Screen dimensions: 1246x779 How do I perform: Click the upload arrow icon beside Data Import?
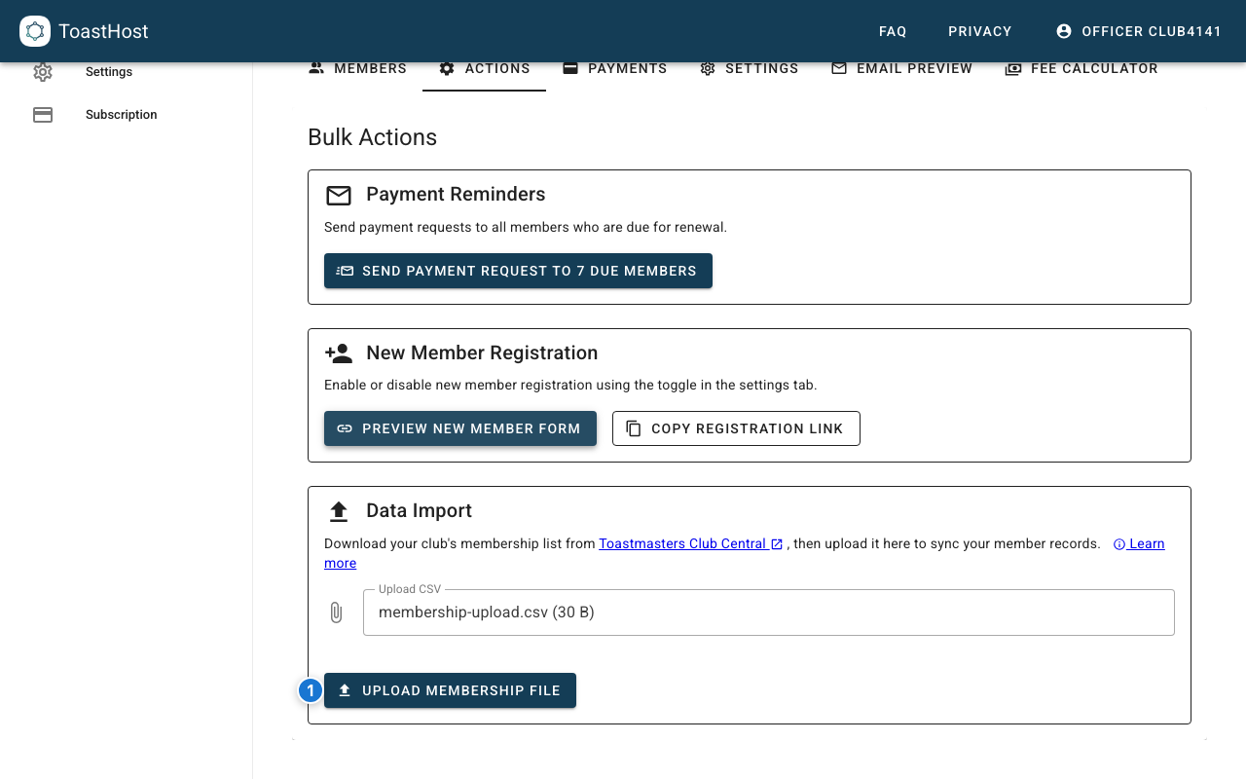(x=339, y=509)
